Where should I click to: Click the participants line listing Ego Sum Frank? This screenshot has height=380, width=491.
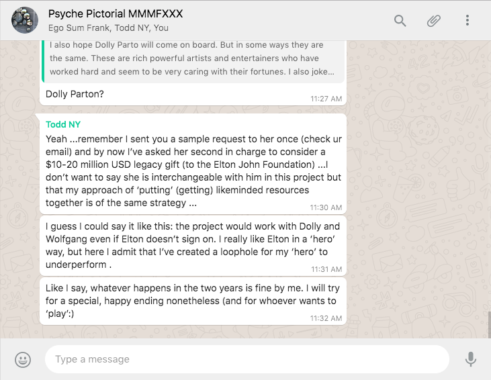point(108,28)
